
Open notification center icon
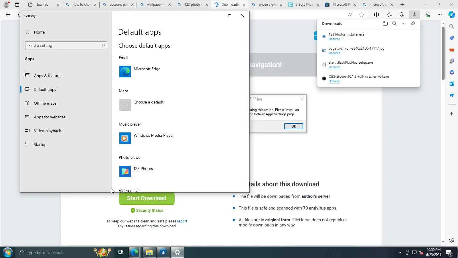click(x=449, y=253)
